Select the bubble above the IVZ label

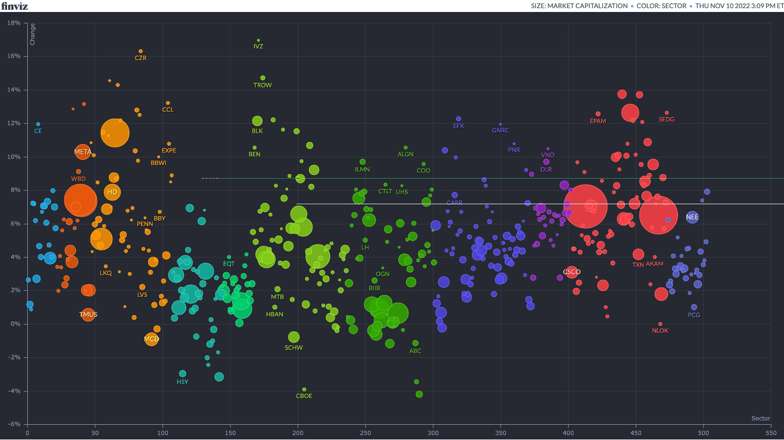tap(258, 40)
